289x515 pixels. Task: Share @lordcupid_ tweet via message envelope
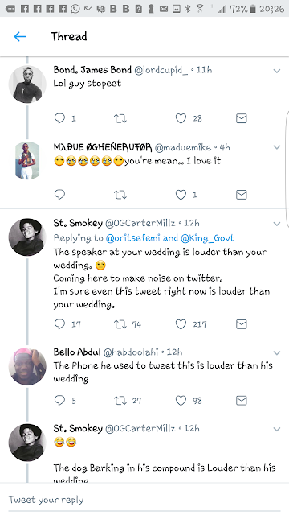241,118
